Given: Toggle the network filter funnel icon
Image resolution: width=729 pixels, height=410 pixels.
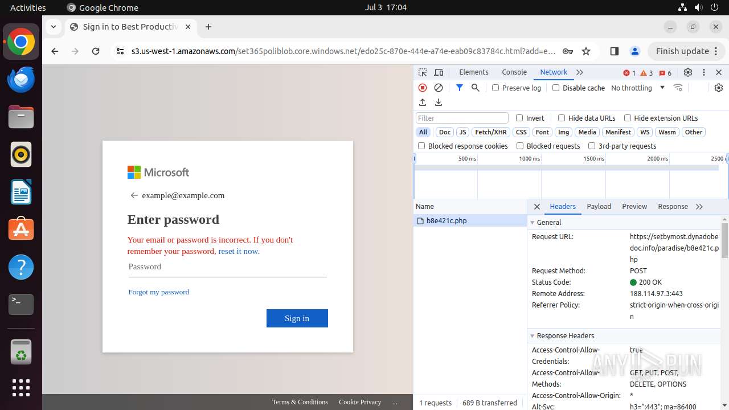Looking at the screenshot, I should 460,88.
